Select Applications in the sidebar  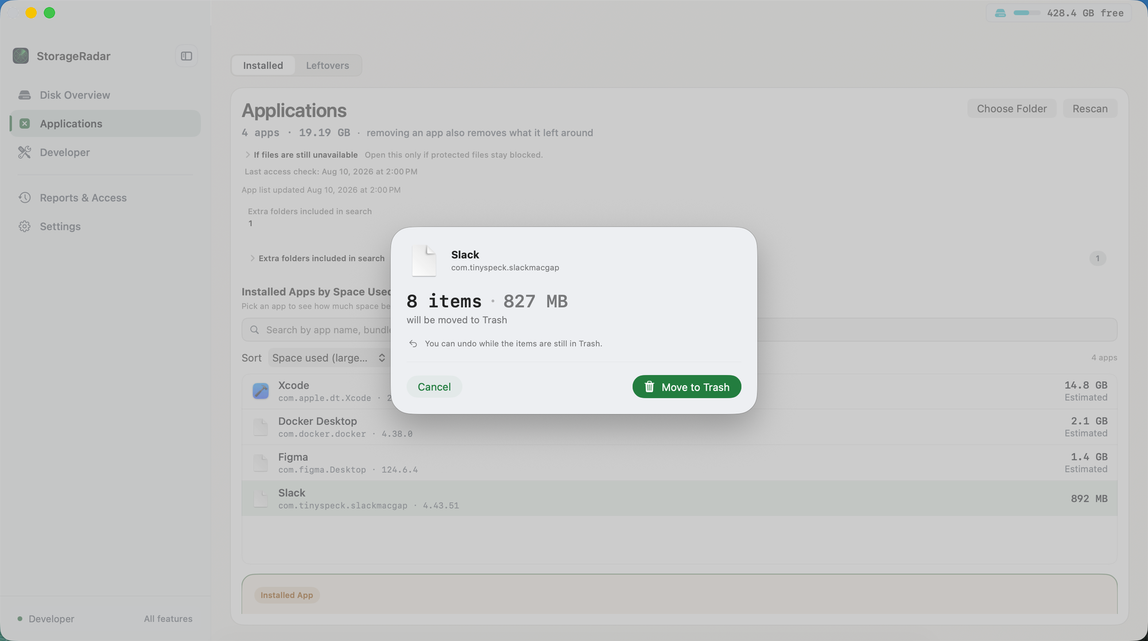tap(105, 124)
